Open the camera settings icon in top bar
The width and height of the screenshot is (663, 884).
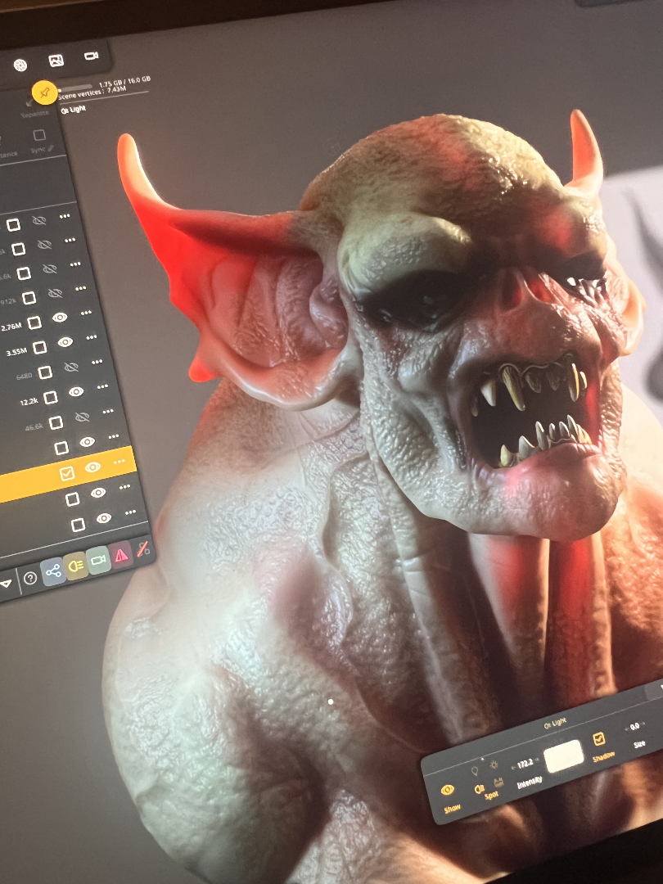[92, 56]
